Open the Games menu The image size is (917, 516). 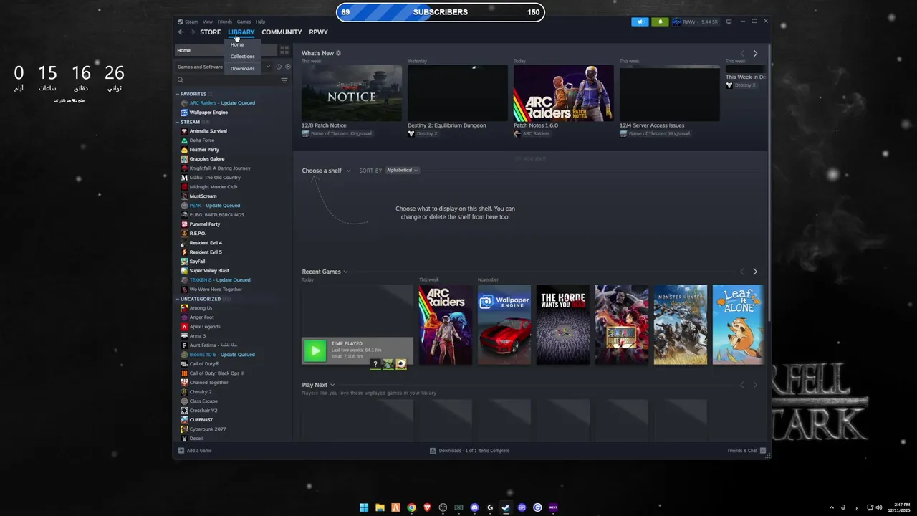click(244, 21)
